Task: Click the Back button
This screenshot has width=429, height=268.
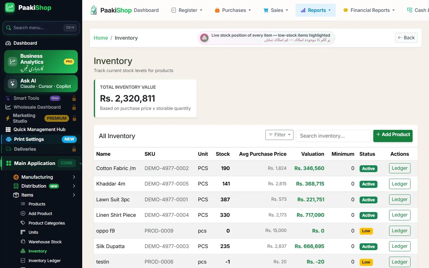Action: pos(406,38)
